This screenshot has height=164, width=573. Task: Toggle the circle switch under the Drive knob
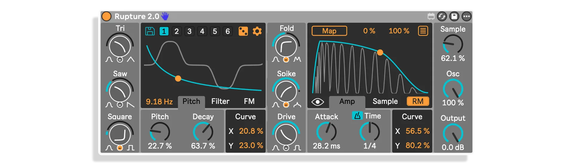click(x=286, y=148)
